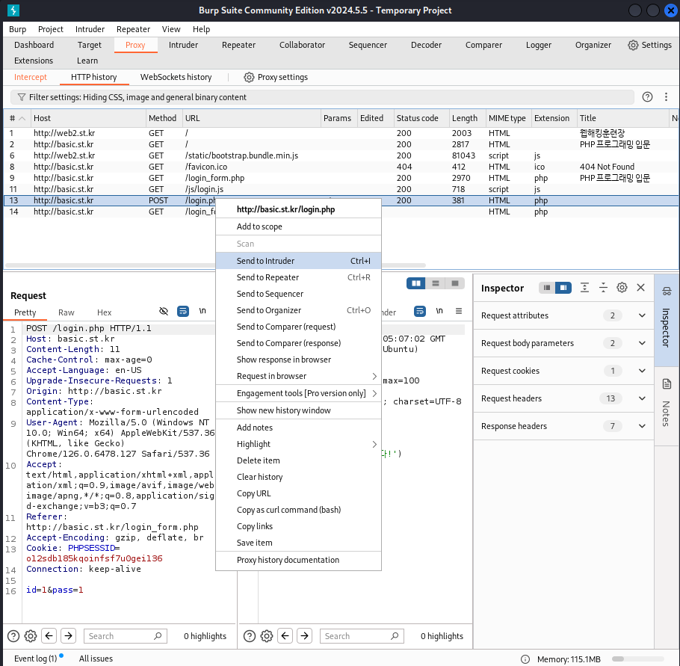This screenshot has height=666, width=680.
Task: Click the Burp Suite logo icon
Action: 13,10
